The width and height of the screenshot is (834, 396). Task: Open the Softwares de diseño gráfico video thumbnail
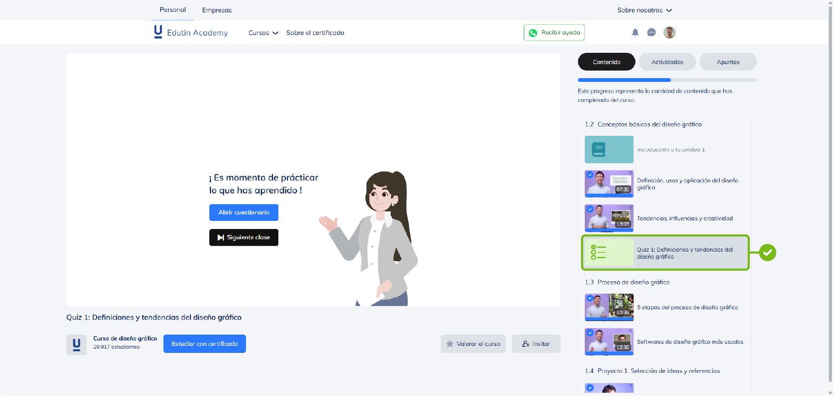tap(609, 342)
